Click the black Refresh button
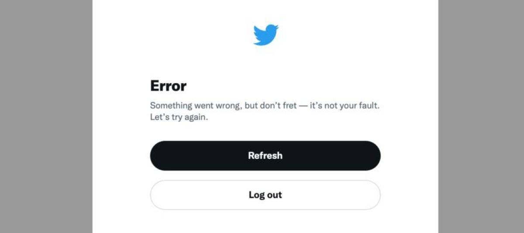This screenshot has height=233, width=524. pos(265,155)
